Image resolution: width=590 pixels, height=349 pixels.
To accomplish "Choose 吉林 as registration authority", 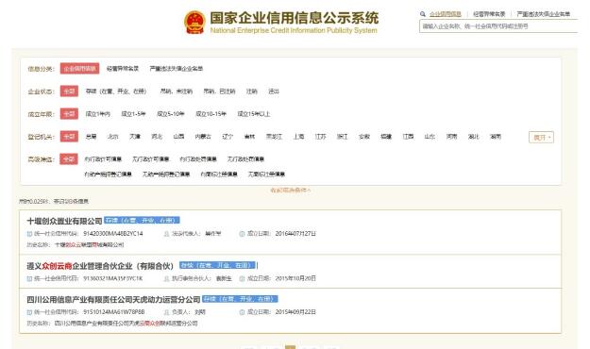I will pos(249,137).
